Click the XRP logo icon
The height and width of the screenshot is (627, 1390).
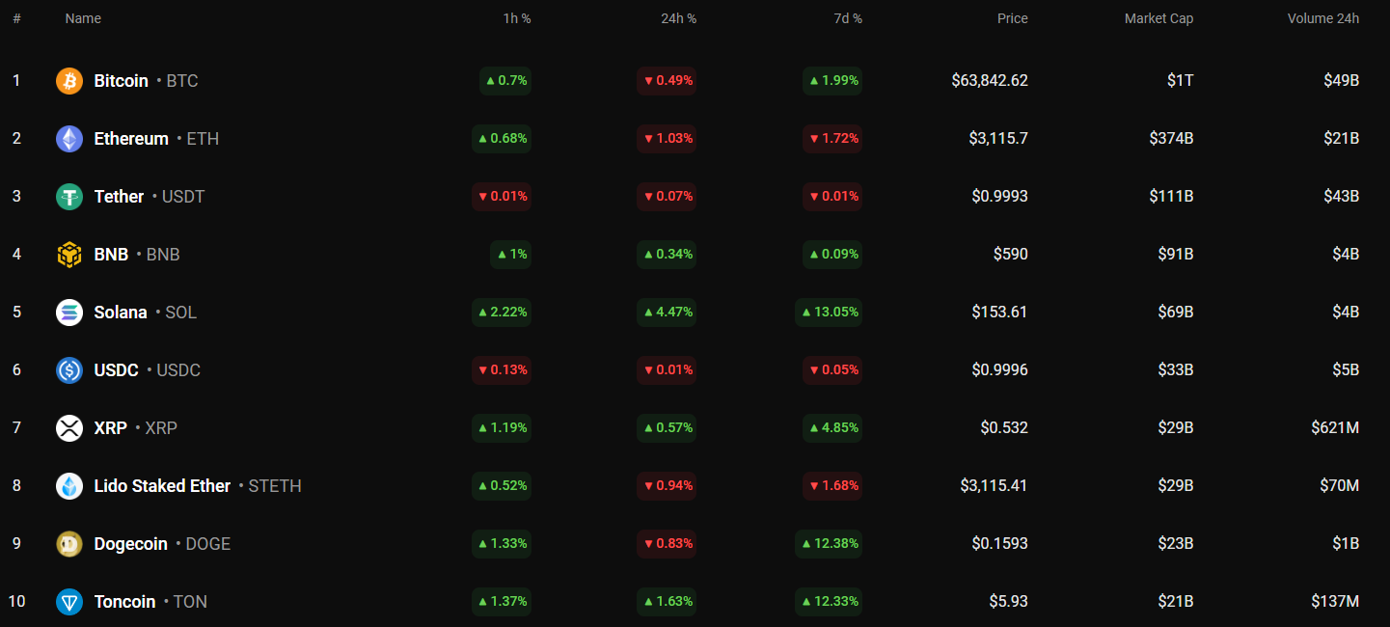(69, 428)
